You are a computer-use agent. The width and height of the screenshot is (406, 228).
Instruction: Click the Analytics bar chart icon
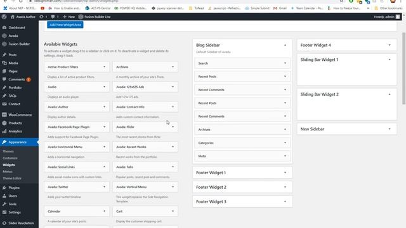[x=4, y=131]
